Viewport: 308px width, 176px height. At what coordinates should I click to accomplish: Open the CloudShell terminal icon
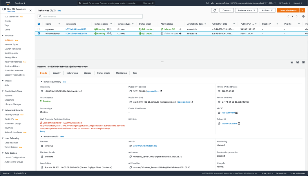(207, 3)
